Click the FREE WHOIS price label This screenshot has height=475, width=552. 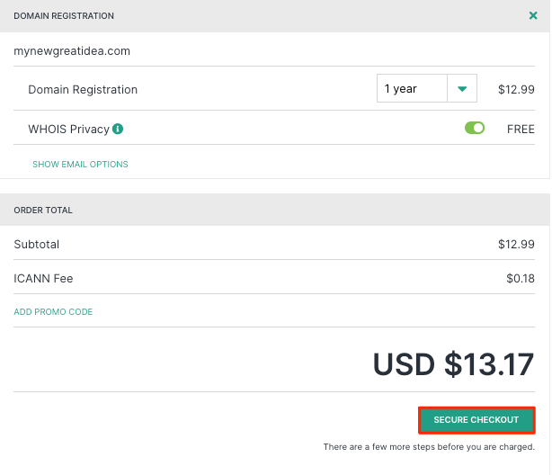[x=521, y=130]
